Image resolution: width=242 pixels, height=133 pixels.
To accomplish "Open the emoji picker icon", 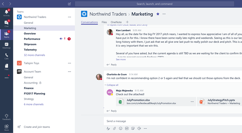I will (120, 129).
